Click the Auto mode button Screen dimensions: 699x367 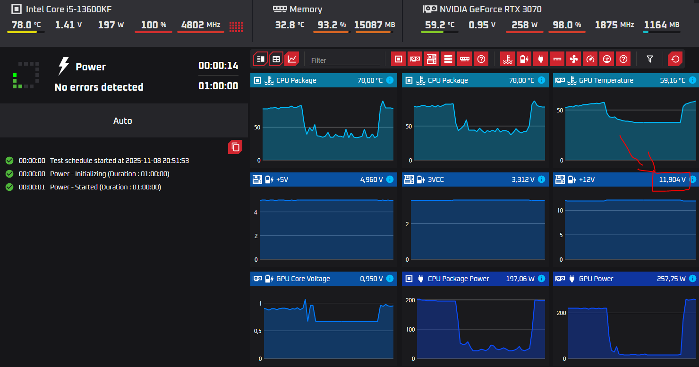(124, 120)
